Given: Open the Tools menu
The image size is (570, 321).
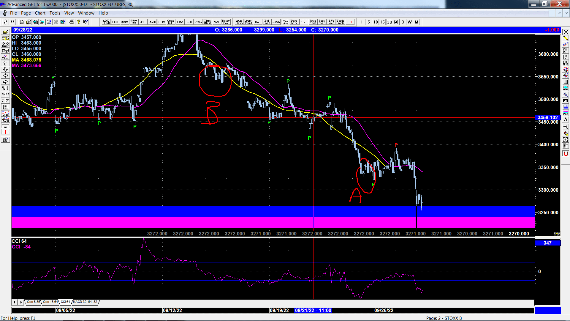Looking at the screenshot, I should coord(55,13).
